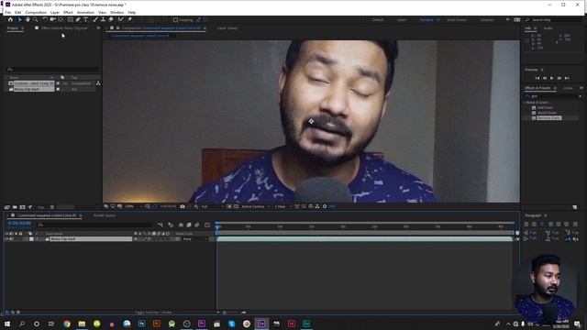Click new folder icon in Project panel footer
This screenshot has height=330, width=587.
tap(15, 207)
